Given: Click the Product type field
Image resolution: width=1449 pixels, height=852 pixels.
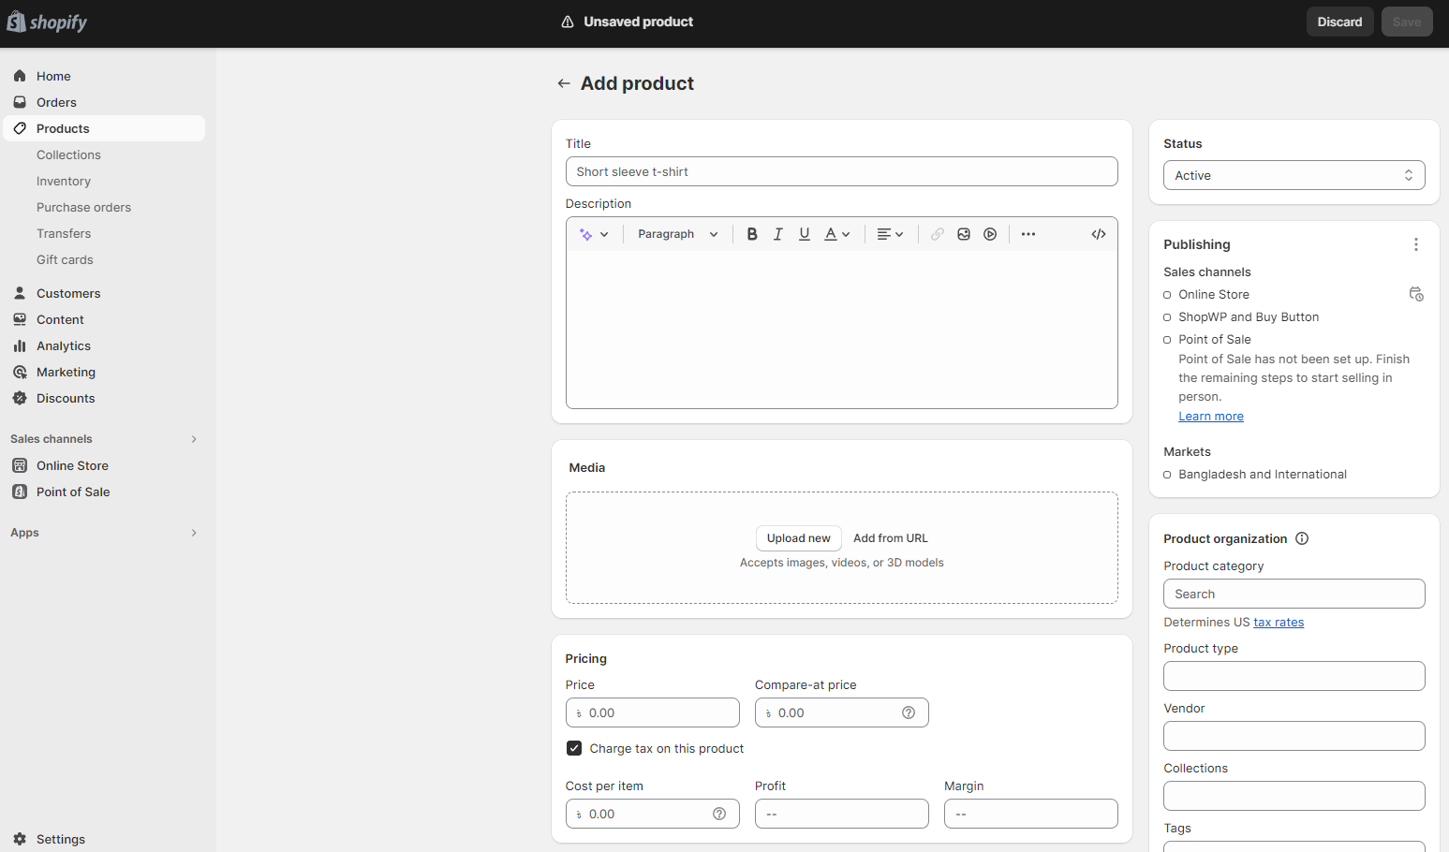Looking at the screenshot, I should click(x=1294, y=676).
